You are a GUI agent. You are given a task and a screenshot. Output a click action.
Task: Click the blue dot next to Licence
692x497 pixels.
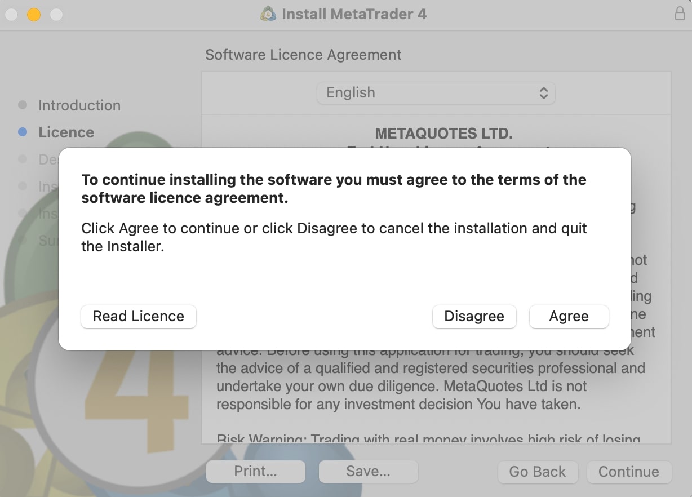click(23, 132)
